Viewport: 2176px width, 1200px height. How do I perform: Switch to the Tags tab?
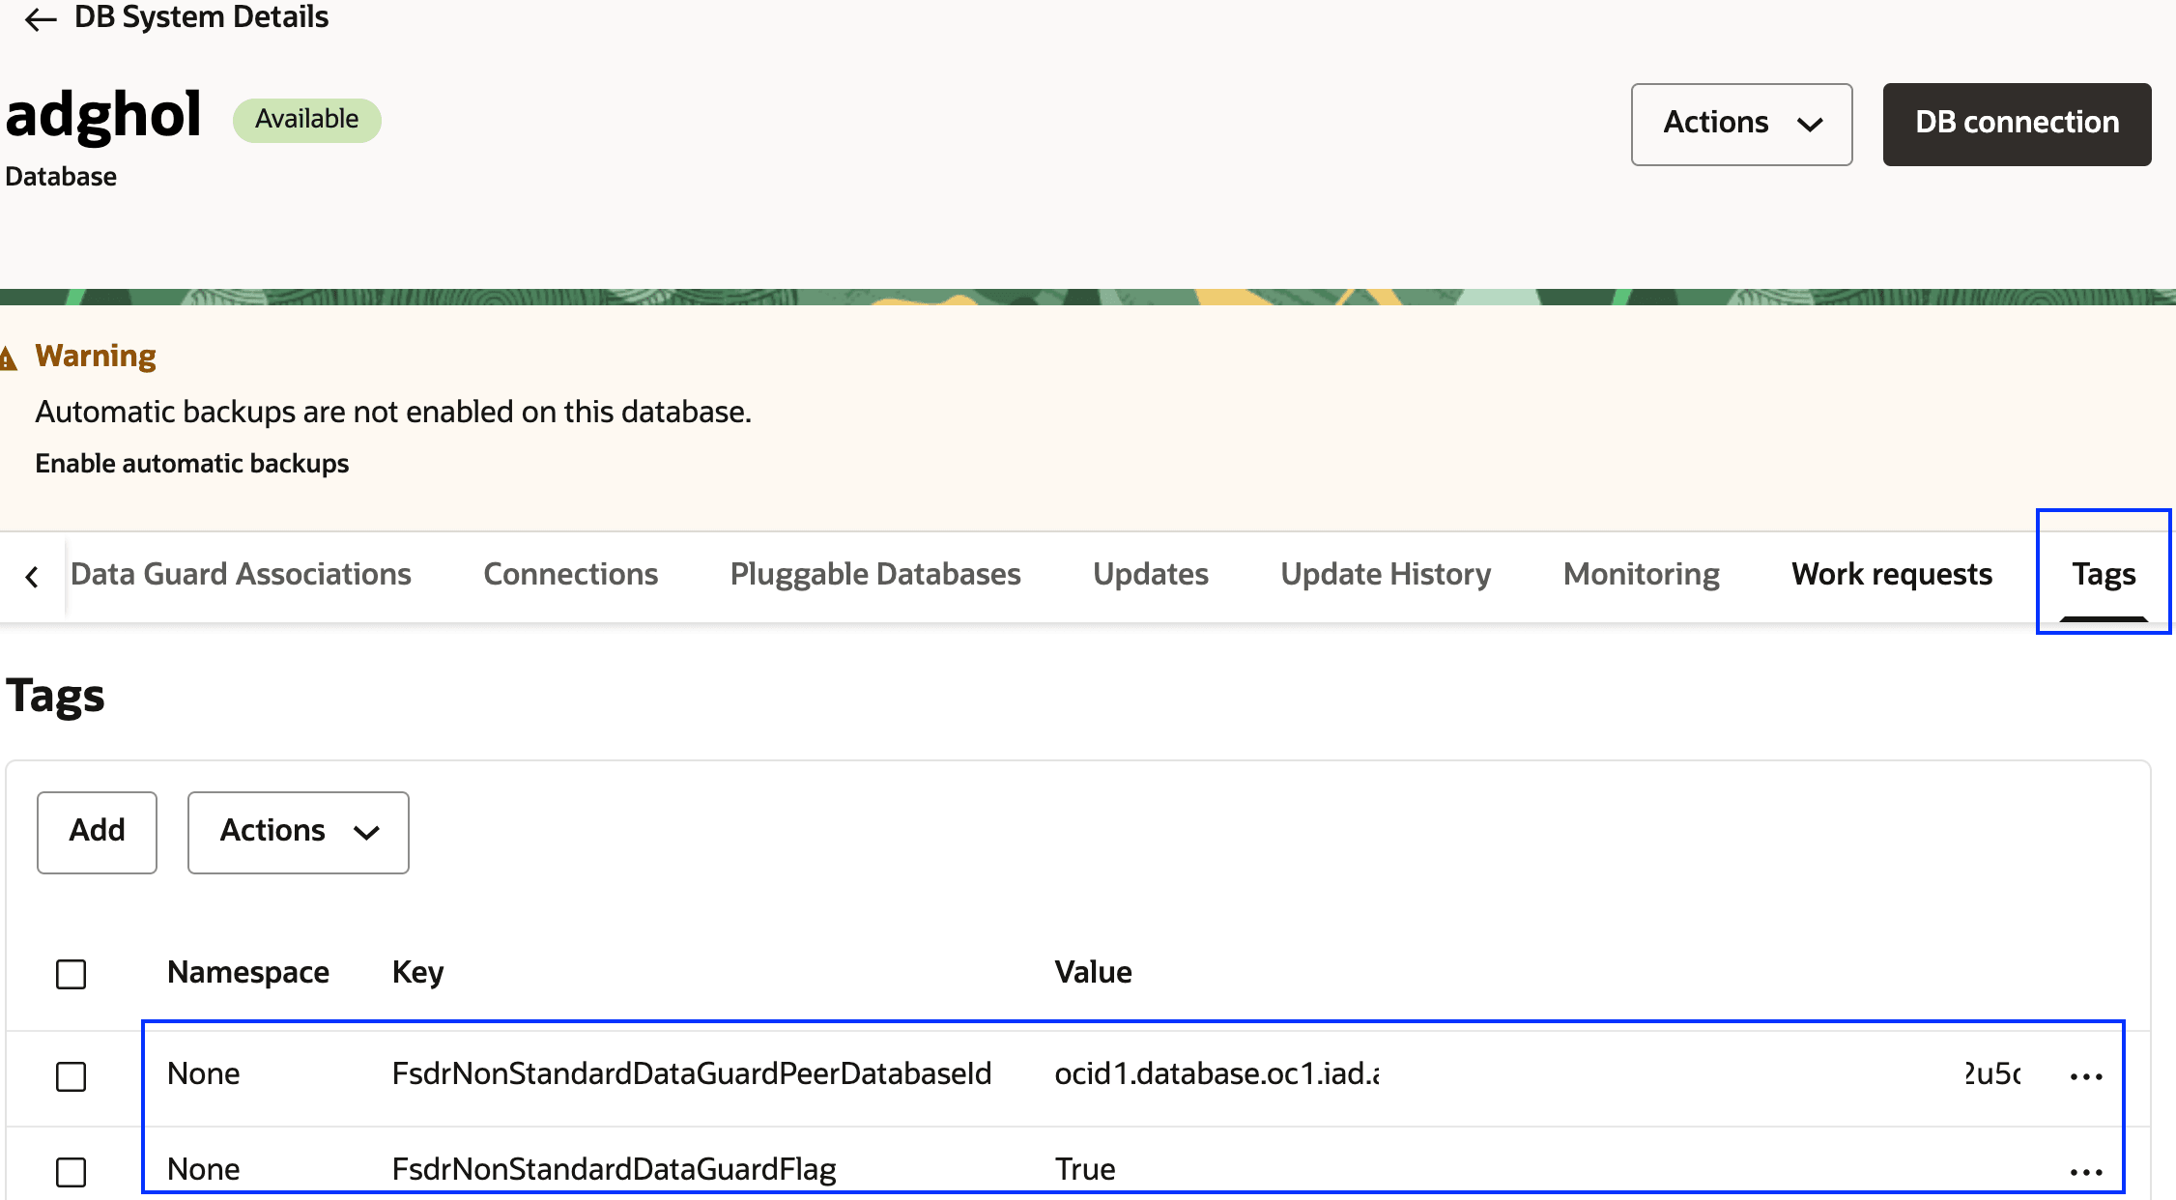tap(2104, 575)
